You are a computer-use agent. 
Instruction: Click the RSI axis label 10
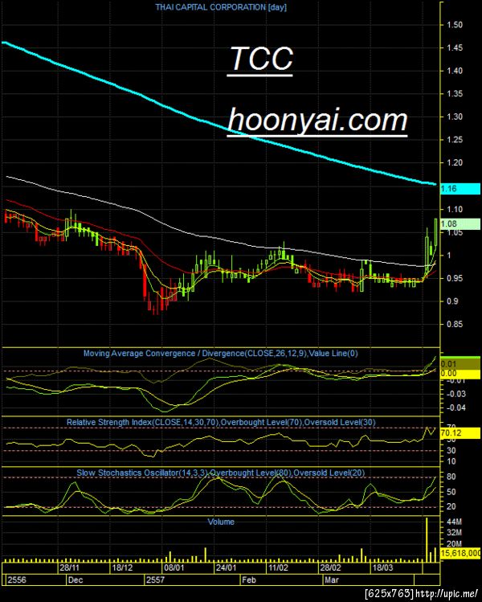click(x=451, y=461)
